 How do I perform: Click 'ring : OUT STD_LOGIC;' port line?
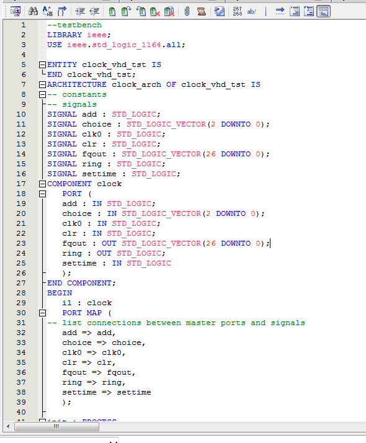tap(114, 253)
